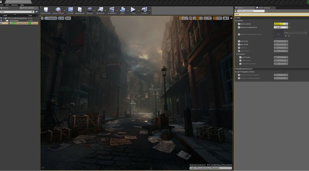This screenshot has height=171, width=309.
Task: Open the Edit menu
Action: (x=7, y=5)
